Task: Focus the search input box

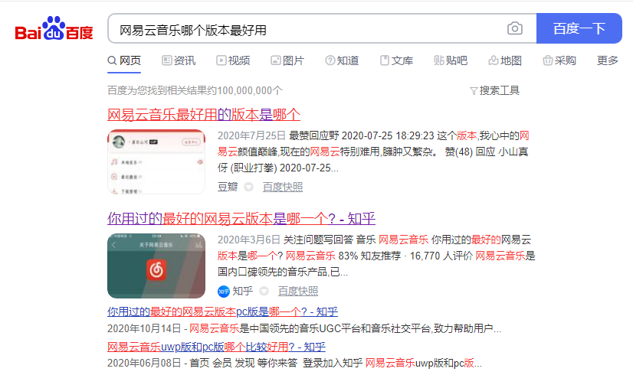Action: [x=322, y=28]
